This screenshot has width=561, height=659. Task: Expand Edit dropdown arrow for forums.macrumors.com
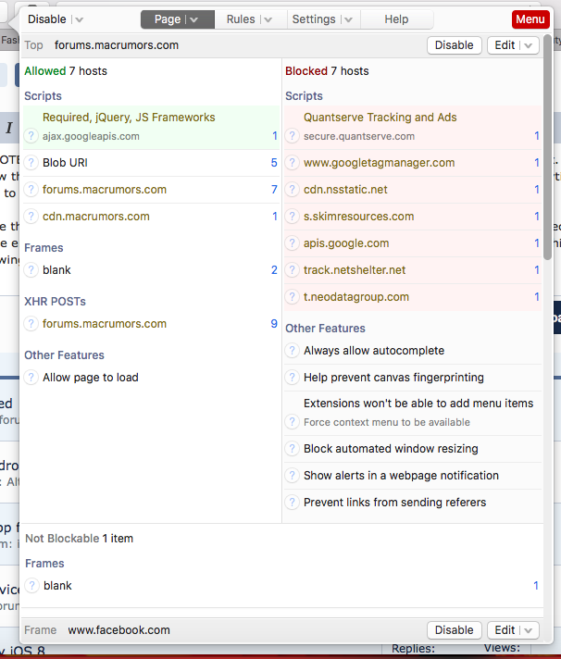click(x=529, y=45)
